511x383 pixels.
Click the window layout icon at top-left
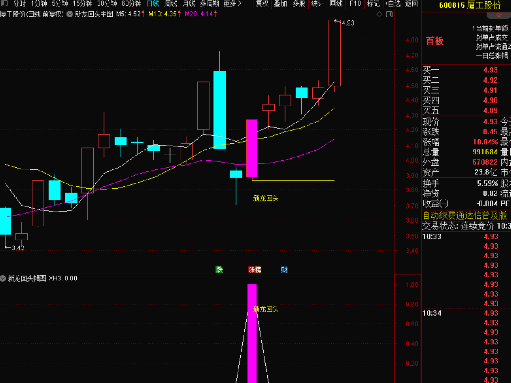pyautogui.click(x=4, y=4)
